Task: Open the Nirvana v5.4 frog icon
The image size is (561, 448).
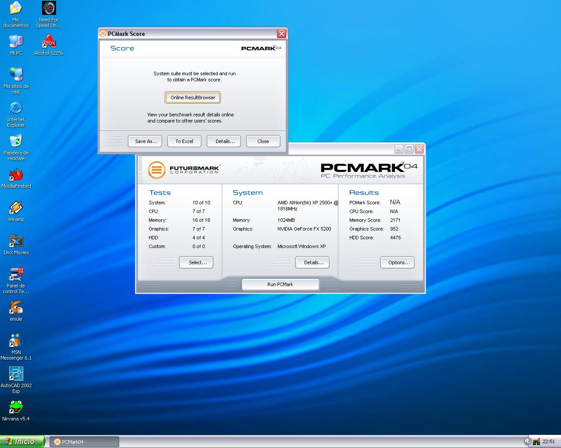Action: pyautogui.click(x=16, y=408)
